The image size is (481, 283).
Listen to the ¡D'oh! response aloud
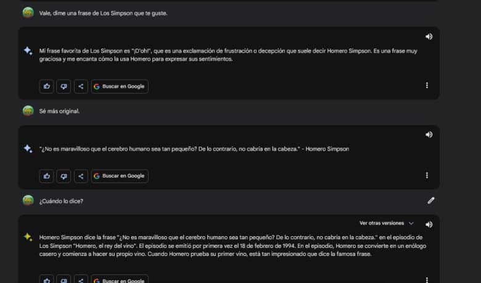tap(429, 36)
